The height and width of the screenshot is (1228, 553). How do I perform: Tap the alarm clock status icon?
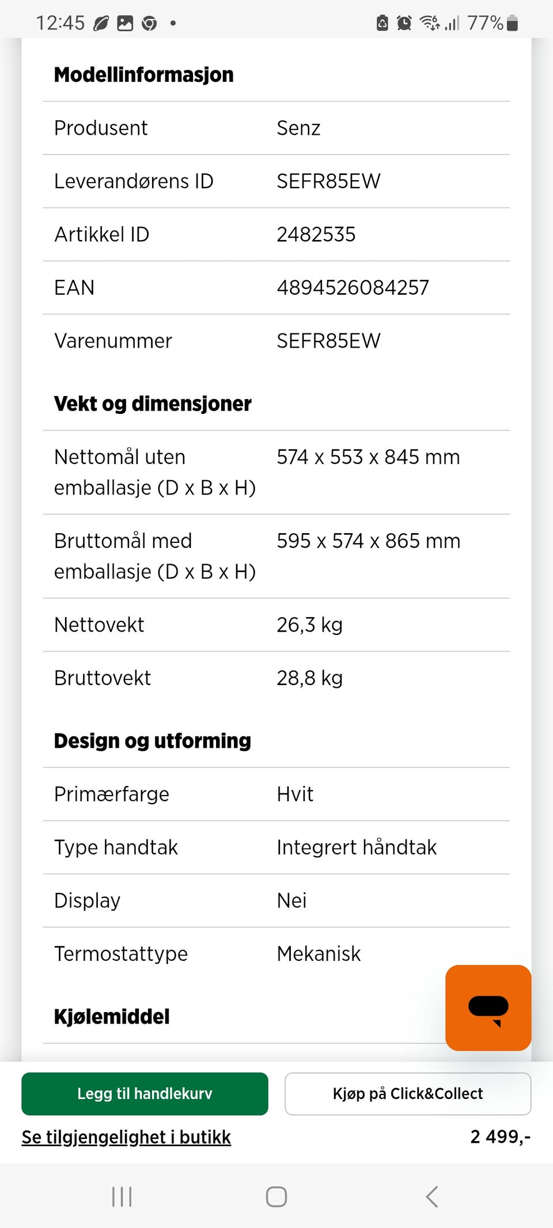(404, 23)
